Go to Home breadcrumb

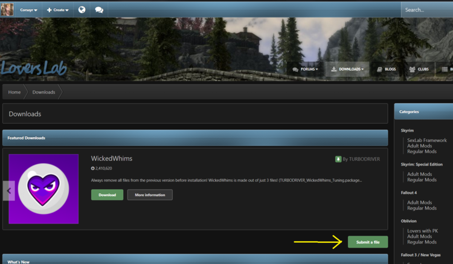coord(14,92)
